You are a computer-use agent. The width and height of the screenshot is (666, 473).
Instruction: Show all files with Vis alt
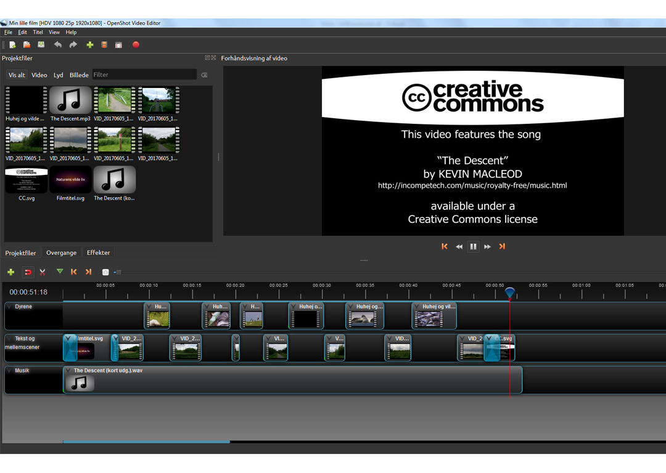pyautogui.click(x=17, y=75)
